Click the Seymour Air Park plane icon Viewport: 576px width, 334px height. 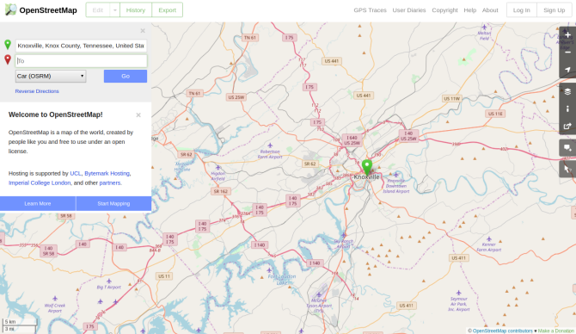(458, 293)
